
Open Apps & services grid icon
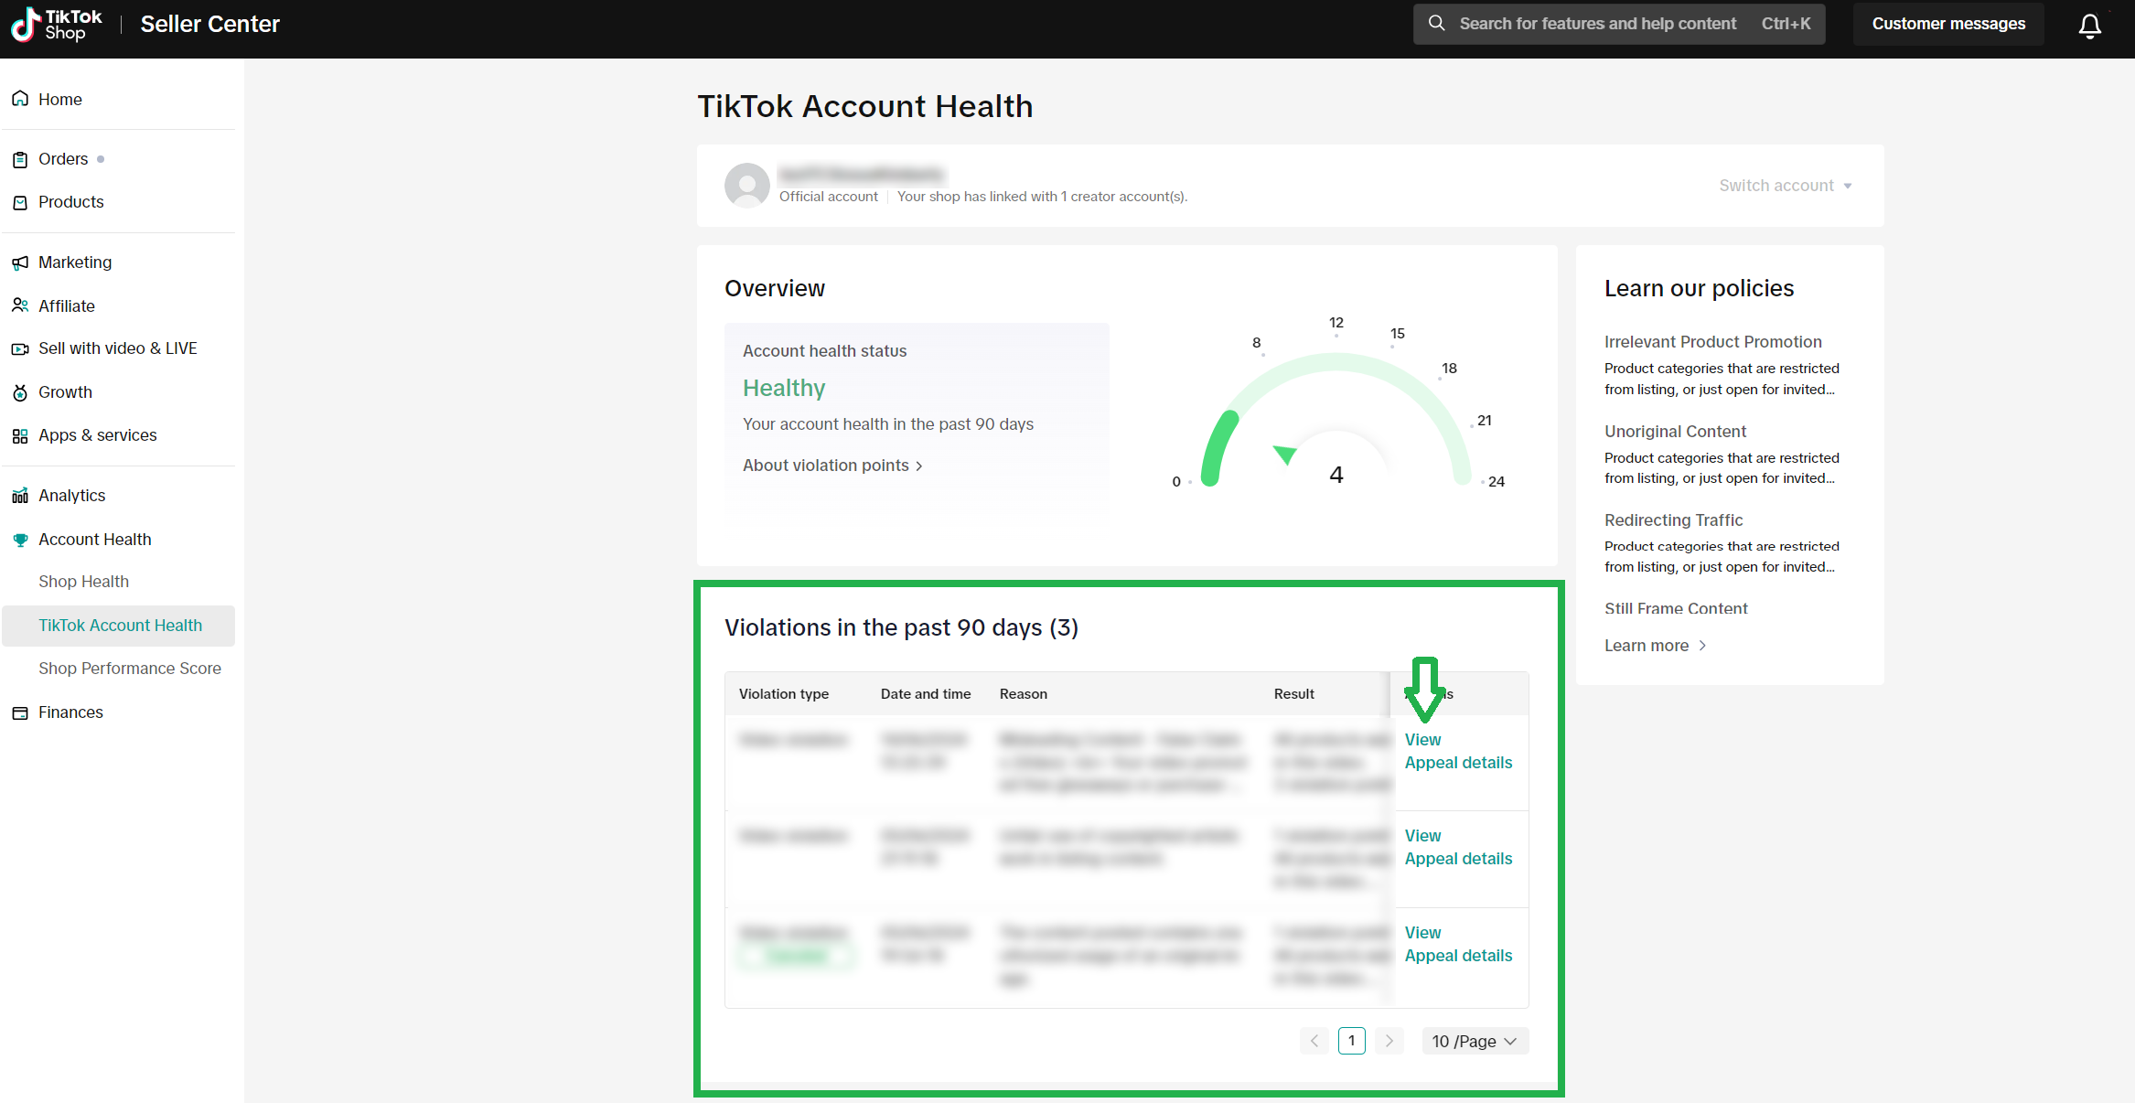20,435
